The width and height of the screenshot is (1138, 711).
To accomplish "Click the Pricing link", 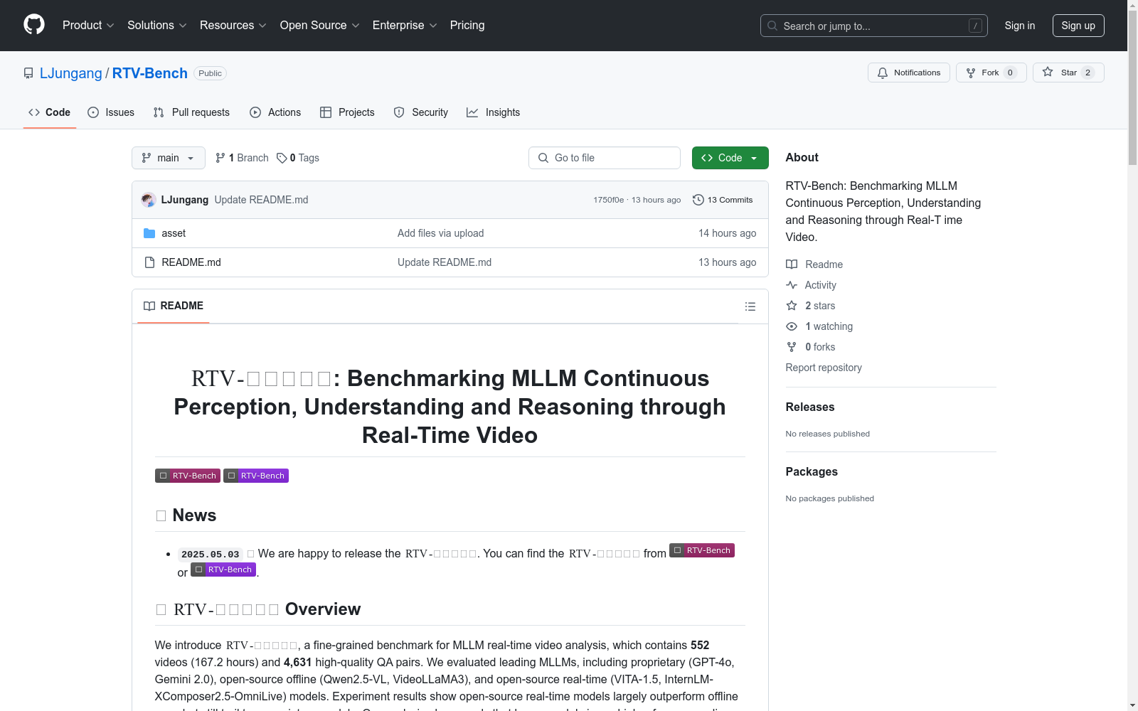I will [x=467, y=26].
